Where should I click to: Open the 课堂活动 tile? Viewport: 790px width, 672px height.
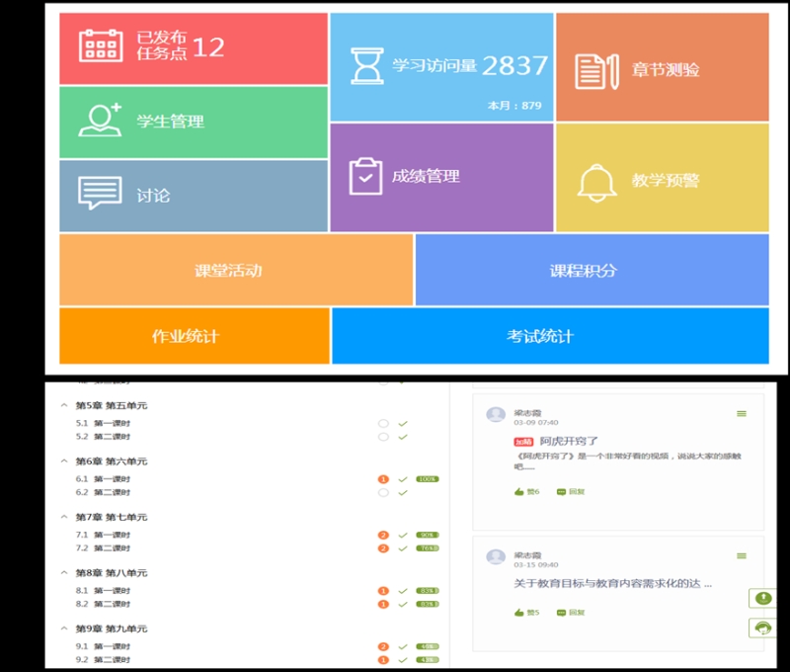point(236,271)
